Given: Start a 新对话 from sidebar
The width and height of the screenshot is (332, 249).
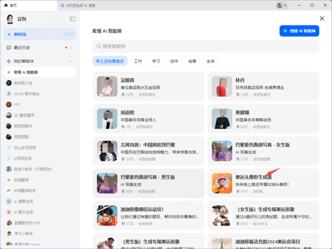Looking at the screenshot, I should (x=40, y=34).
